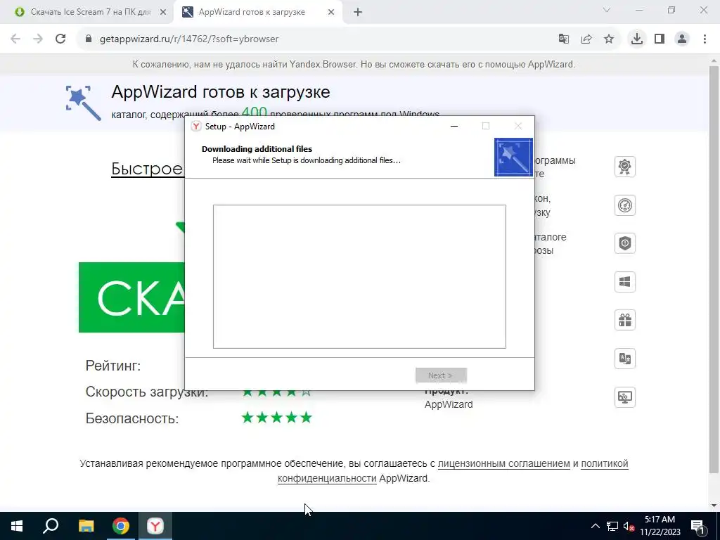Viewport: 720px width, 540px height.
Task: Open a new Chrome tab
Action: pos(358,13)
